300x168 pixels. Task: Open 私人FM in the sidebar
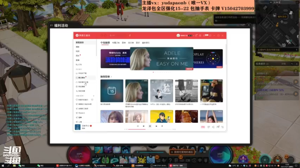(x=79, y=65)
